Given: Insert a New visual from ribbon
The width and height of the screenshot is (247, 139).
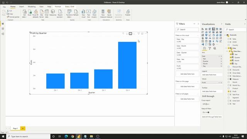Looking at the screenshot, I should pyautogui.click(x=83, y=14).
